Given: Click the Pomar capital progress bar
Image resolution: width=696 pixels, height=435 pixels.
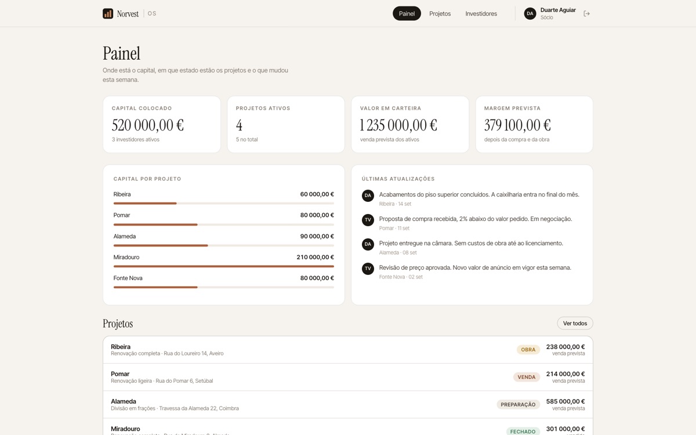Looking at the screenshot, I should click(224, 224).
